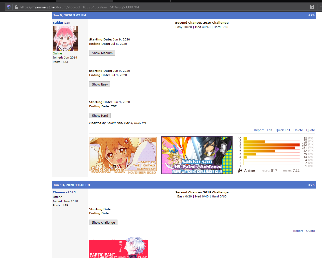Click 'Ending Date: Jul 6, 2020' text
The width and height of the screenshot is (322, 258).
pyautogui.click(x=108, y=44)
